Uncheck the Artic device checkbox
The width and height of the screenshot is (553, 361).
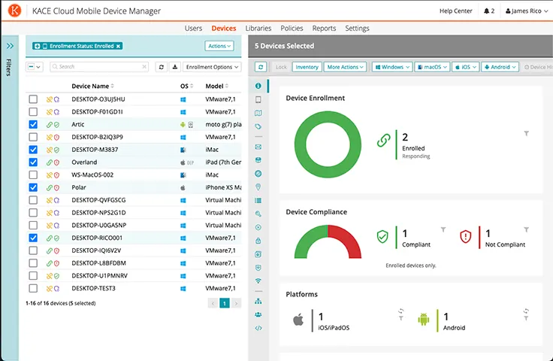[x=33, y=124]
